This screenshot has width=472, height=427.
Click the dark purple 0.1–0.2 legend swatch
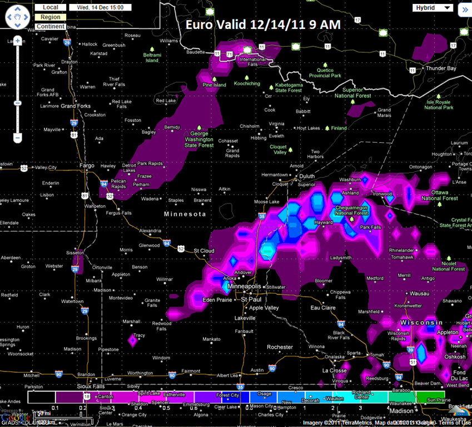[x=69, y=397]
